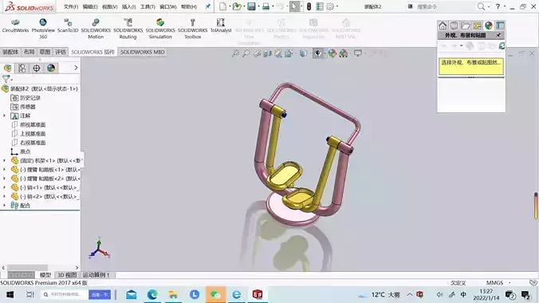Open the task pane File Explorer icon
The image size is (539, 303).
[466, 26]
